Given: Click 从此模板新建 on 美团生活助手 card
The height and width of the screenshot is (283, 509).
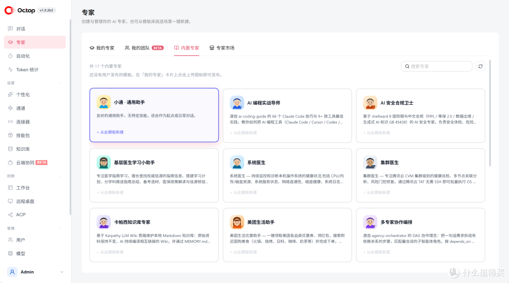Looking at the screenshot, I should (x=244, y=252).
